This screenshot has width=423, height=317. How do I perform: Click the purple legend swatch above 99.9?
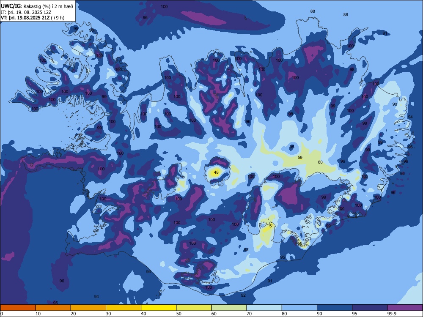click(x=405, y=308)
